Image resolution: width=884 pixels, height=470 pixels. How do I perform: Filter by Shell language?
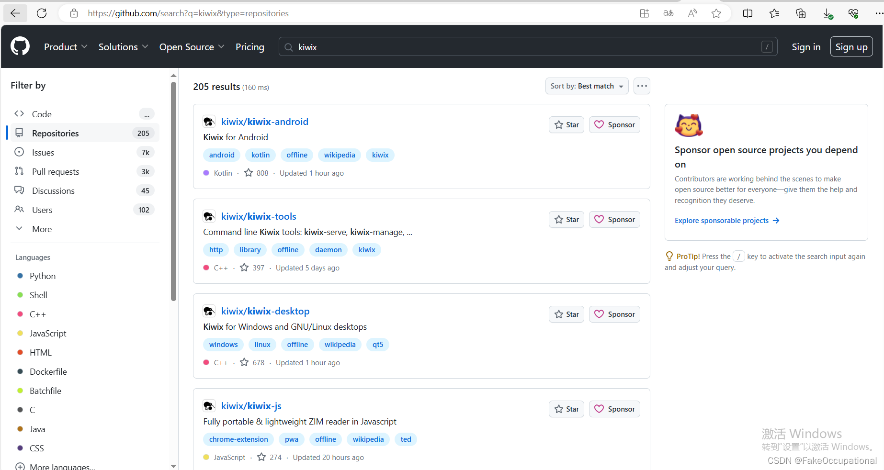point(38,295)
